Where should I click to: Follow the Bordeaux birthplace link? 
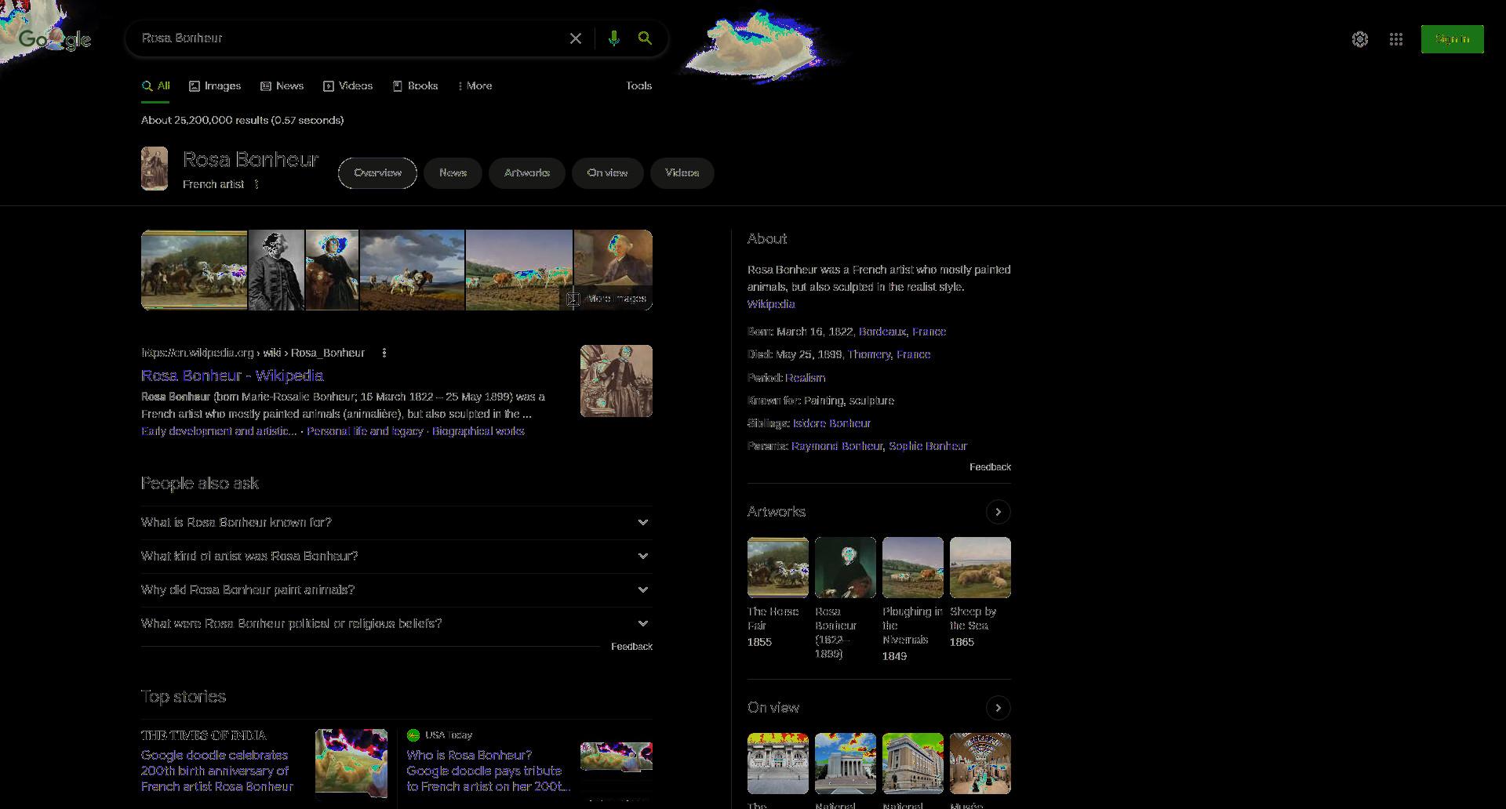(882, 332)
